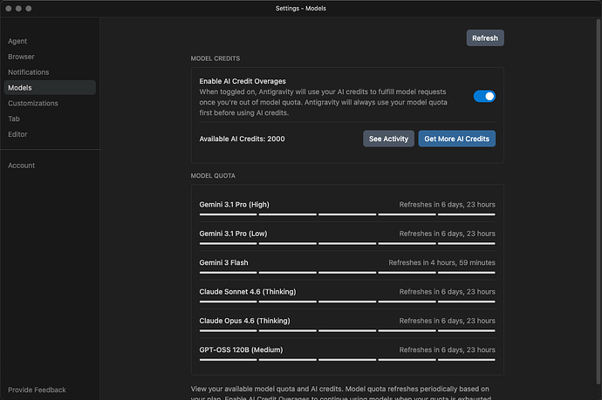The width and height of the screenshot is (602, 400).
Task: Open Editor settings
Action: (18, 134)
